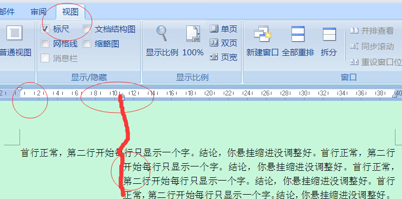Enable the 缩略图 checkbox
402x199 pixels.
tap(87, 43)
